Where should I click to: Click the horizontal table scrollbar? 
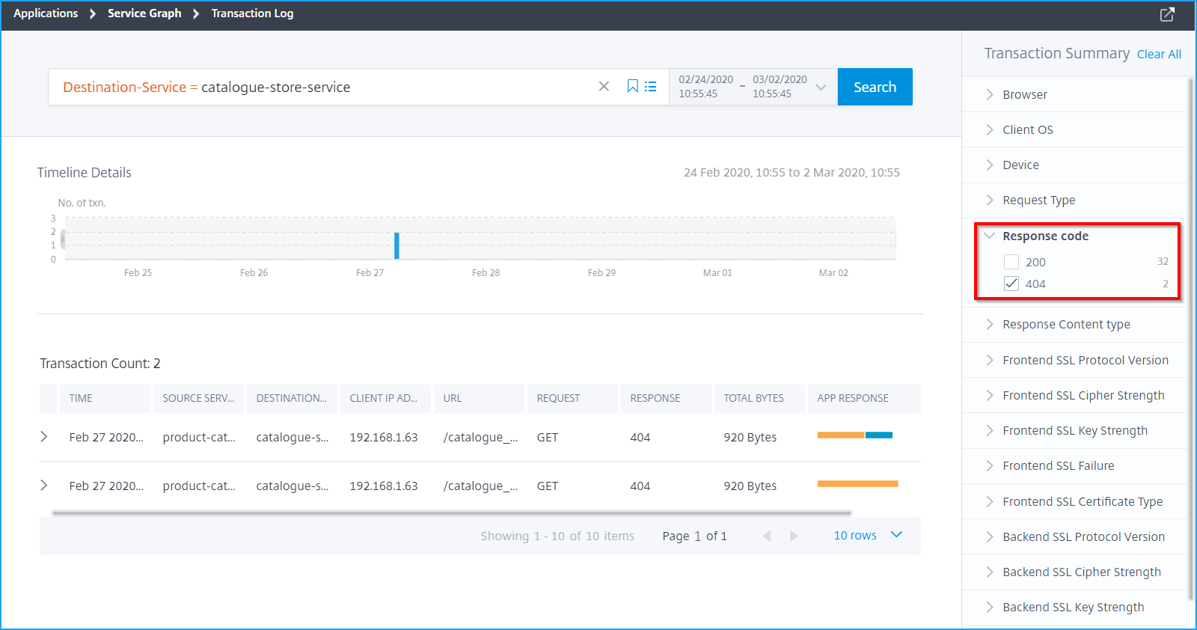click(452, 513)
